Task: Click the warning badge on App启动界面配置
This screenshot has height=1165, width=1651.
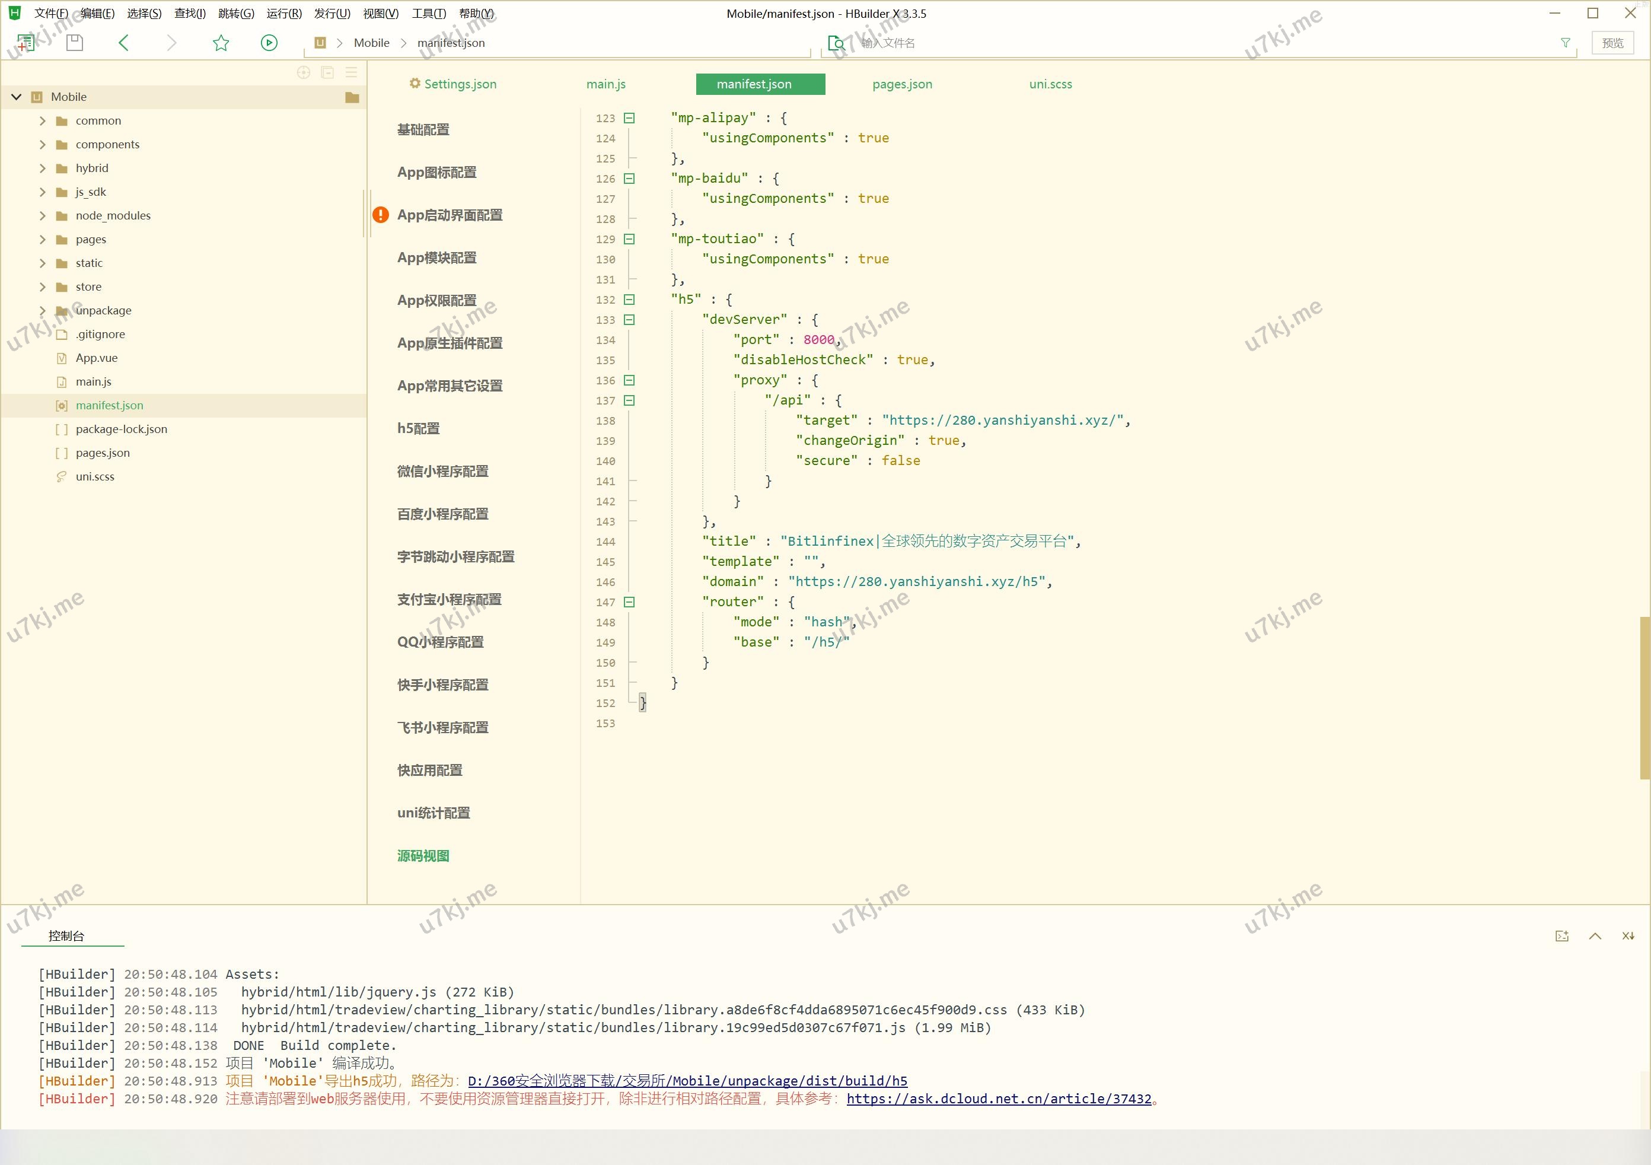Action: [380, 214]
